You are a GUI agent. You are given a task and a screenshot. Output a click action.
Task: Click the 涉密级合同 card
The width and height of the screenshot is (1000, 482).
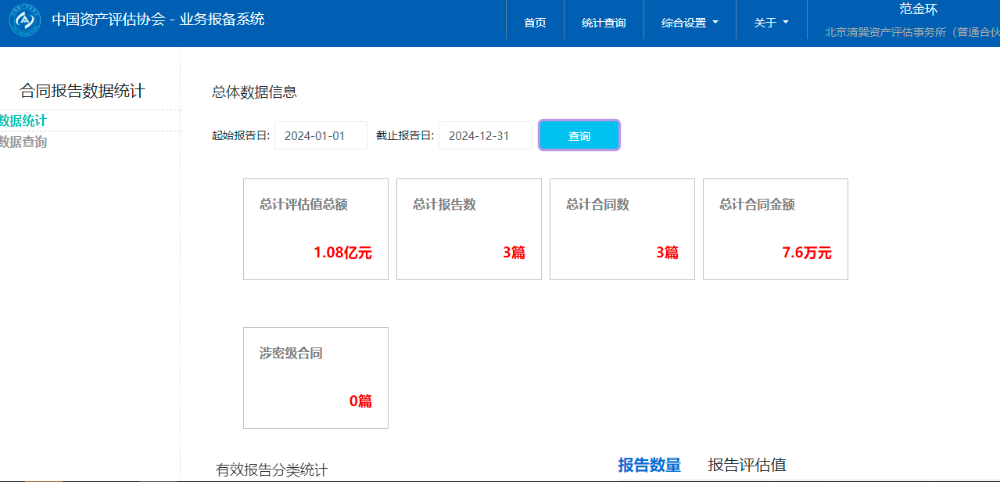(x=315, y=378)
